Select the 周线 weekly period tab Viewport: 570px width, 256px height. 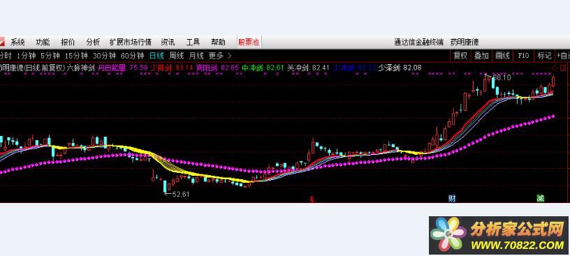click(x=177, y=56)
